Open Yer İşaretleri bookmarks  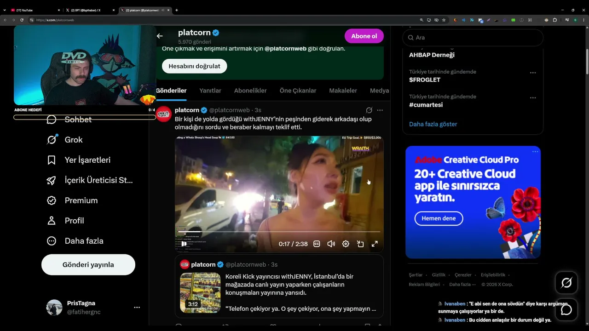(78, 160)
